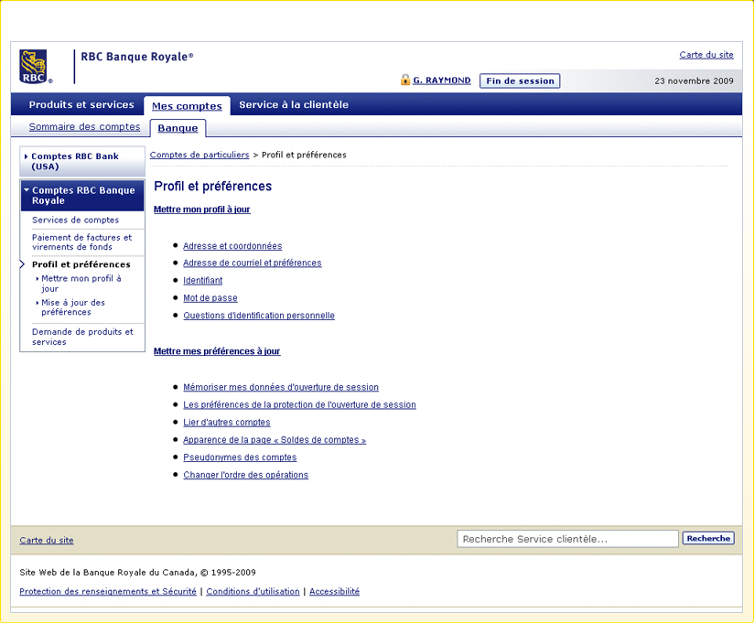Open the Produits et services tab

click(x=81, y=104)
